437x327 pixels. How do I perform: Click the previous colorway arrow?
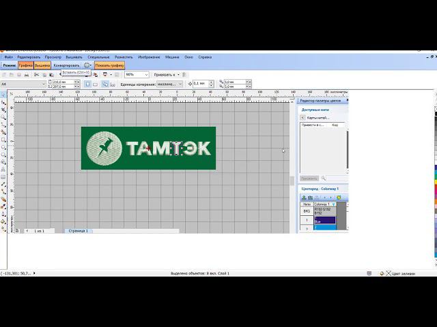tap(325, 198)
